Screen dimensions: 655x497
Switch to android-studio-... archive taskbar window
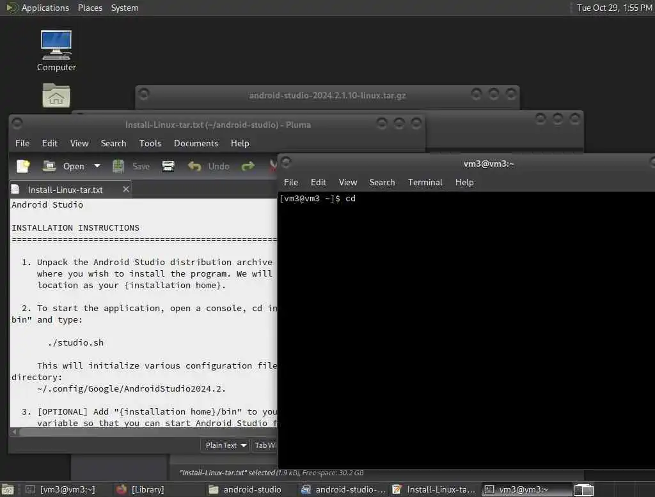click(343, 489)
